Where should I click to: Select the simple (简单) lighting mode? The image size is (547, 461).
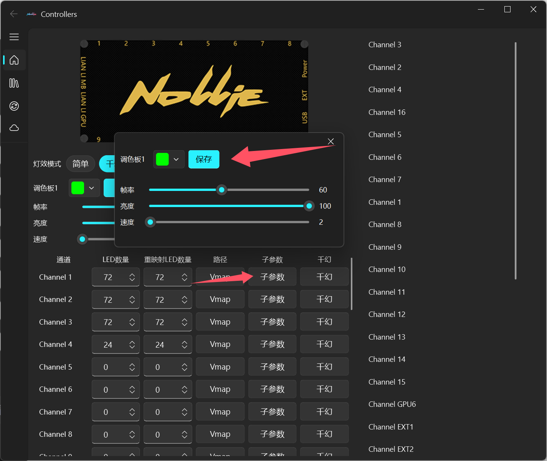(x=81, y=164)
